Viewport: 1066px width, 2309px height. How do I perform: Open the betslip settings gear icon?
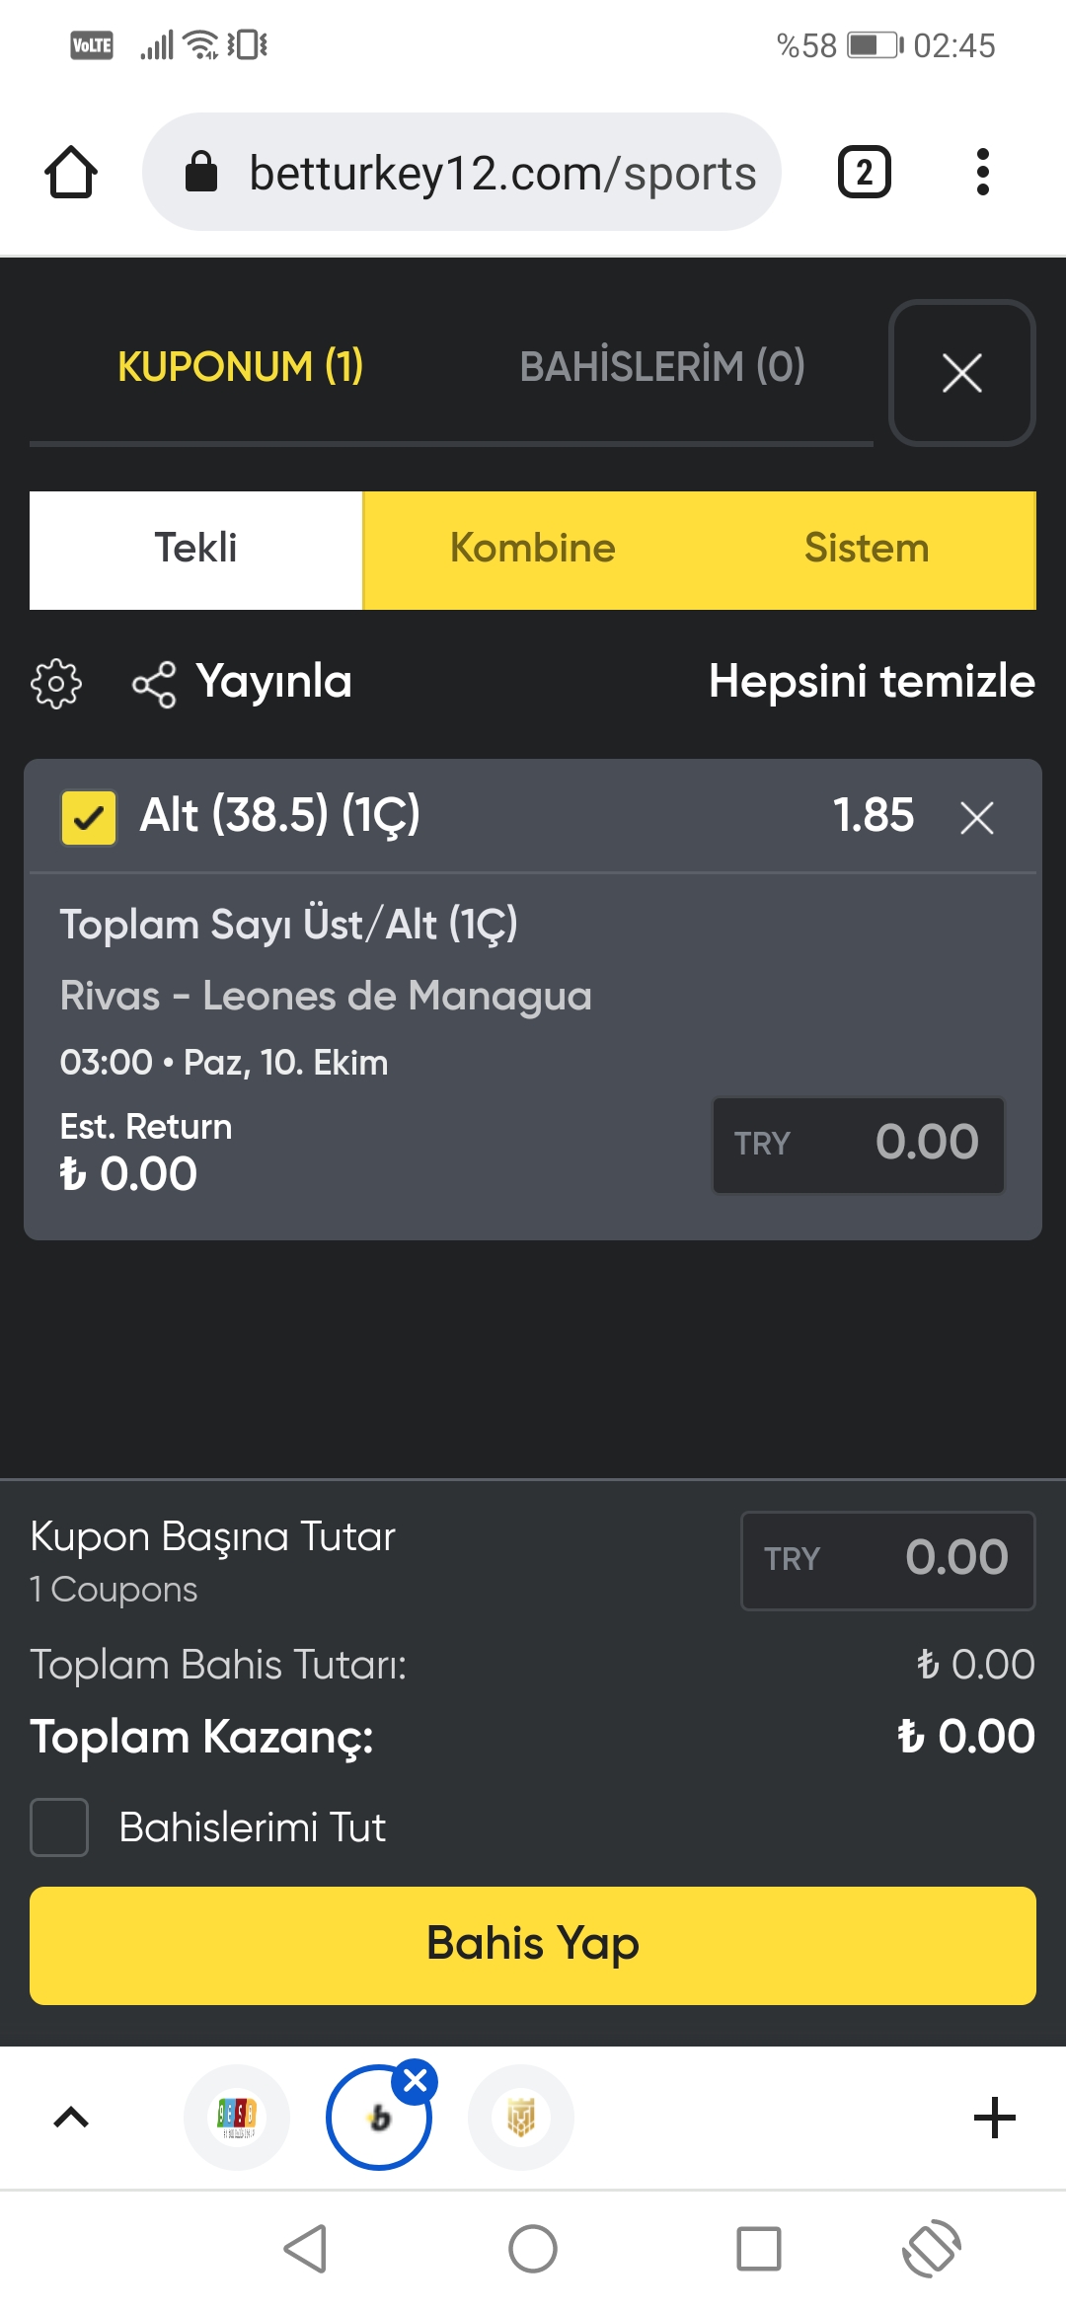[56, 683]
